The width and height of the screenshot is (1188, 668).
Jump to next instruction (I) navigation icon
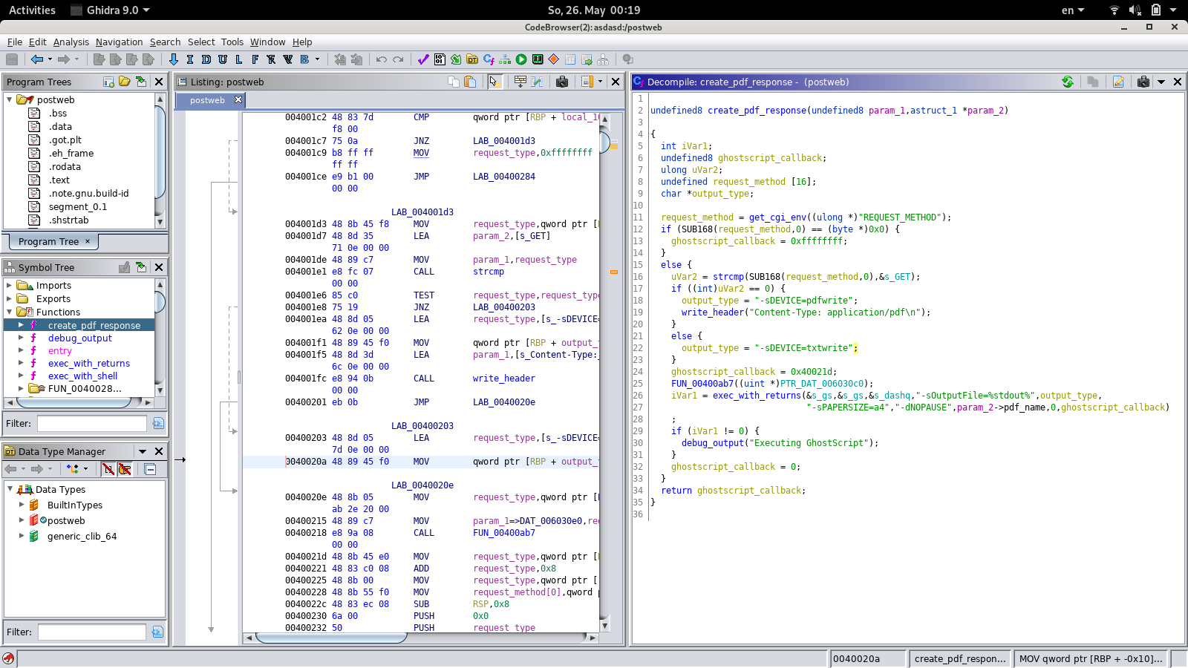pos(190,59)
